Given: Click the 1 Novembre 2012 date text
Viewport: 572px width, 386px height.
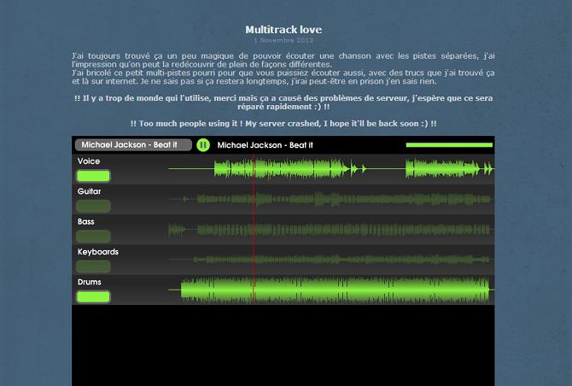Looking at the screenshot, I should click(x=283, y=40).
